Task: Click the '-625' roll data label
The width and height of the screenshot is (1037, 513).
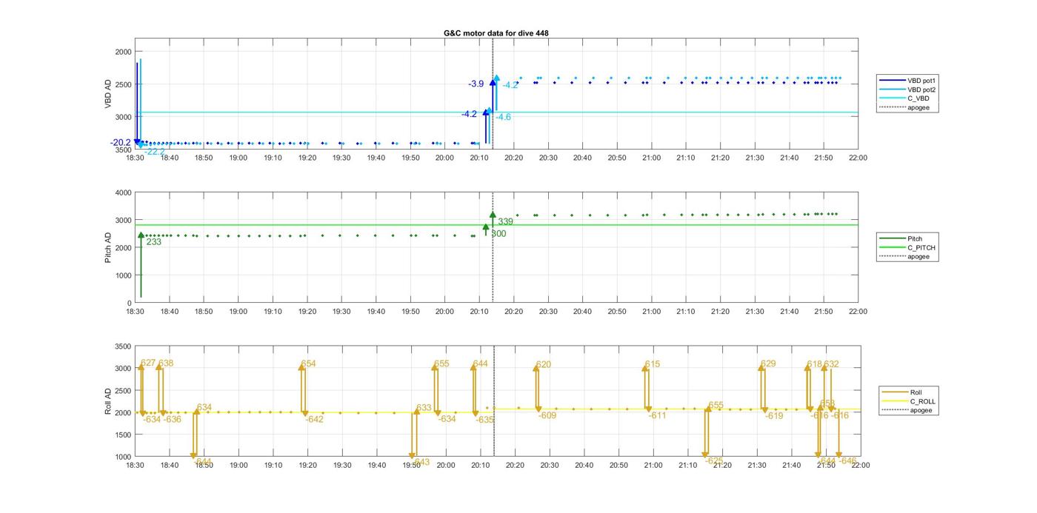Action: (x=714, y=461)
